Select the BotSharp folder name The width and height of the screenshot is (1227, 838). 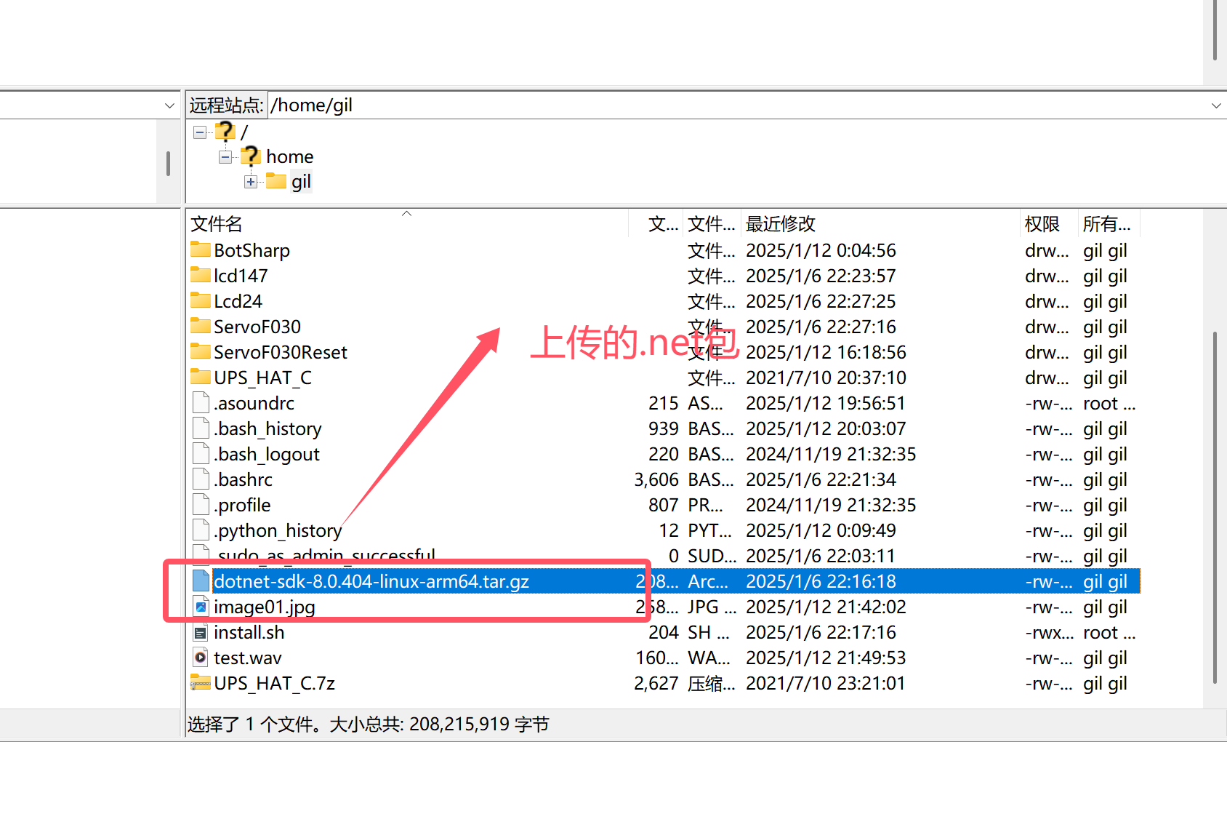point(252,250)
